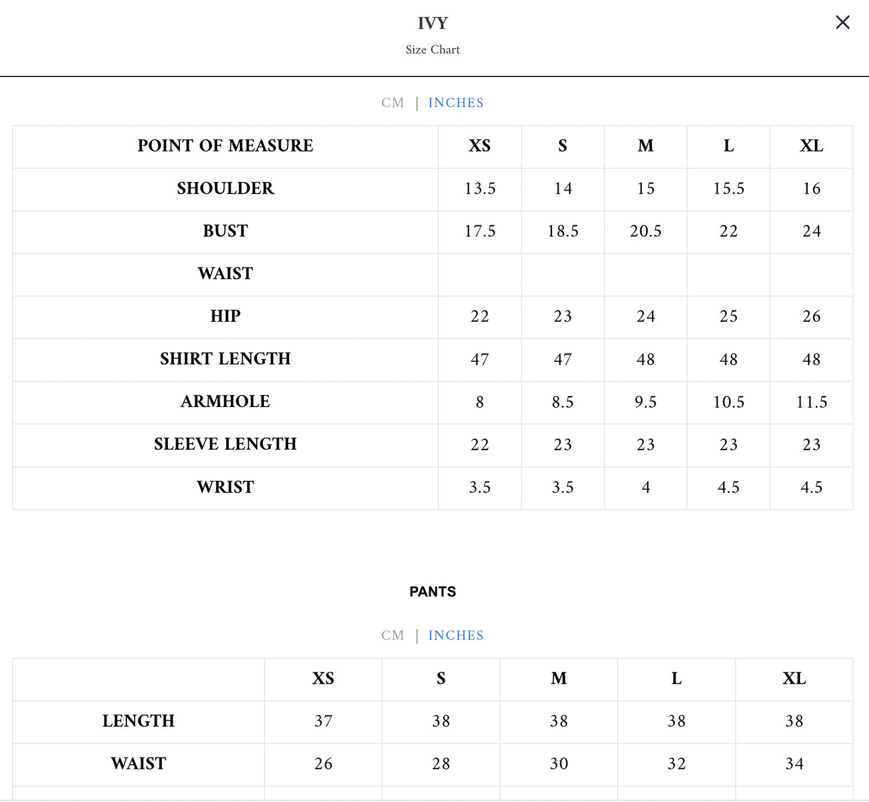Click the shoulder value 13.5 for XS
The image size is (869, 802).
[480, 189]
